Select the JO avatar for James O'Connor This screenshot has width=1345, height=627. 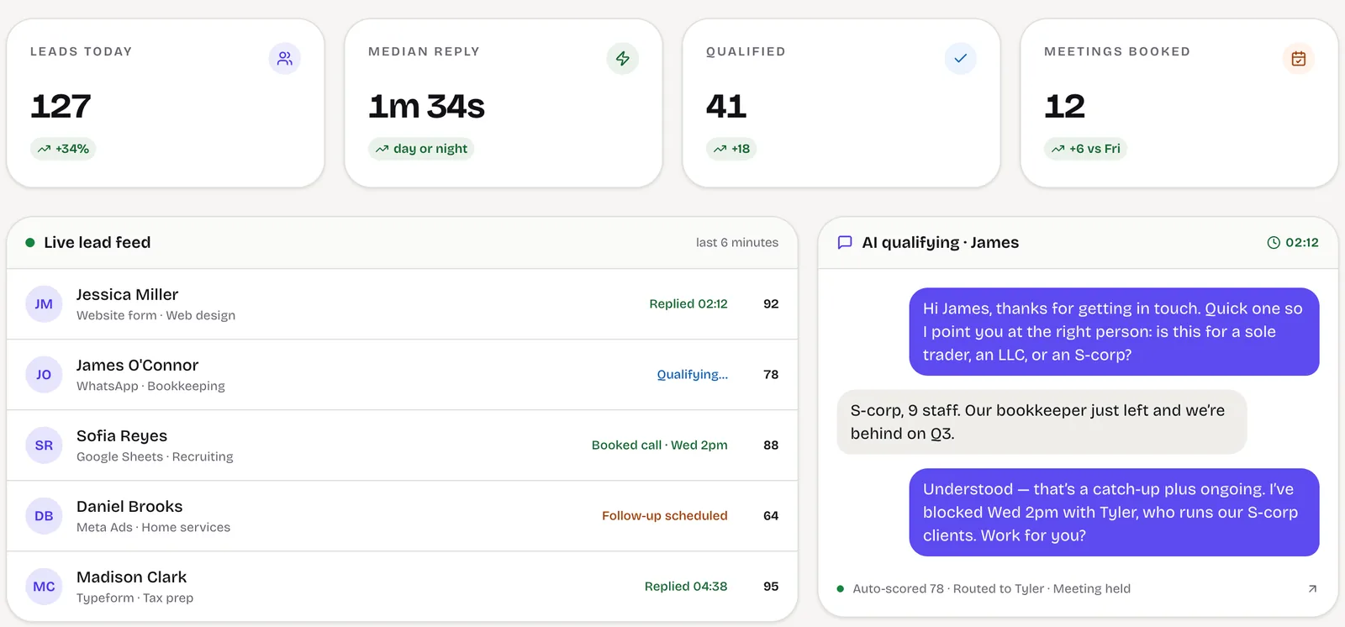tap(44, 375)
